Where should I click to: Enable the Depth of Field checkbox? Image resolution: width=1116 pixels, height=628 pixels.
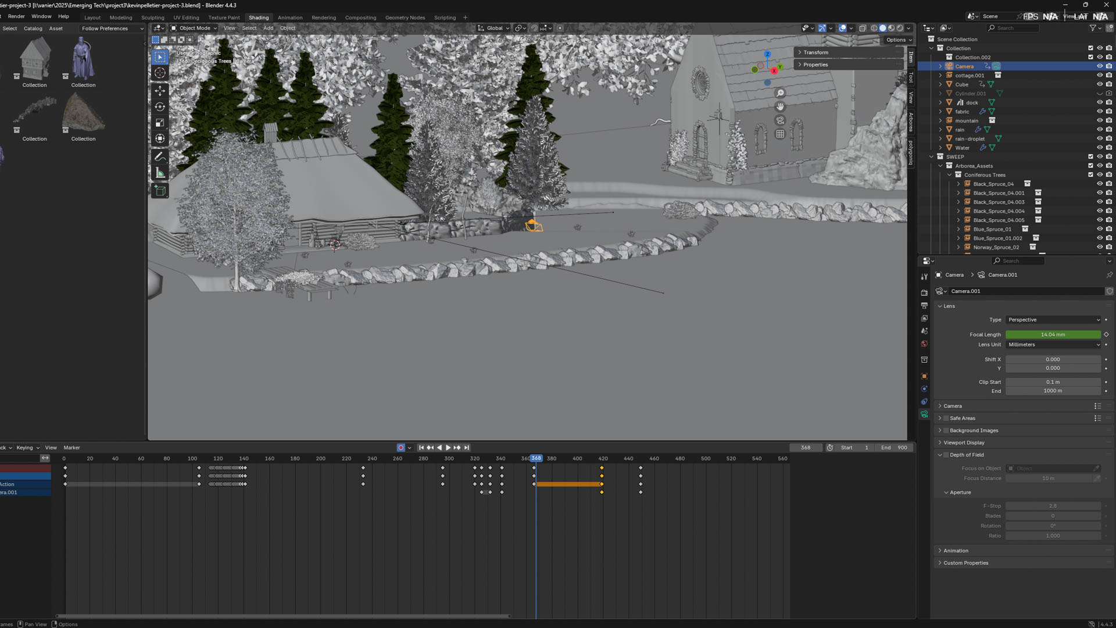point(946,455)
